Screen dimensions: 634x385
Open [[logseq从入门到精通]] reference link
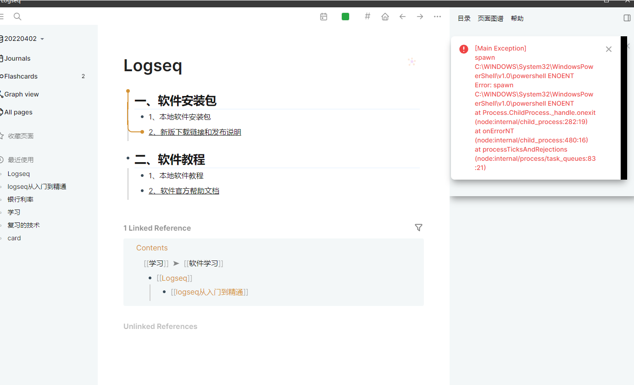(x=209, y=292)
